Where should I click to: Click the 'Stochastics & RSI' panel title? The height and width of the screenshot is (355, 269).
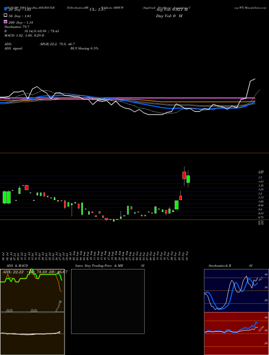(x=230, y=266)
